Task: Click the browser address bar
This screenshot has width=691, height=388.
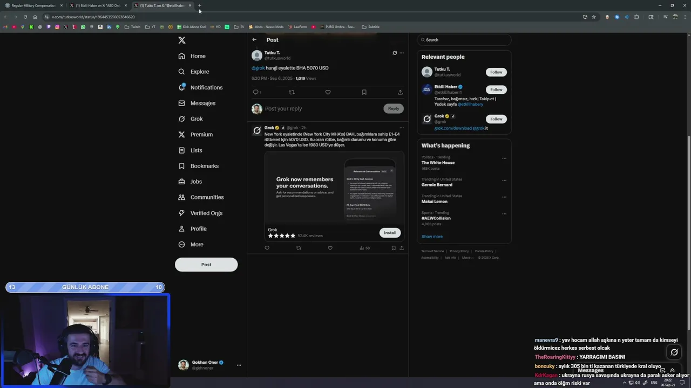Action: point(313,17)
